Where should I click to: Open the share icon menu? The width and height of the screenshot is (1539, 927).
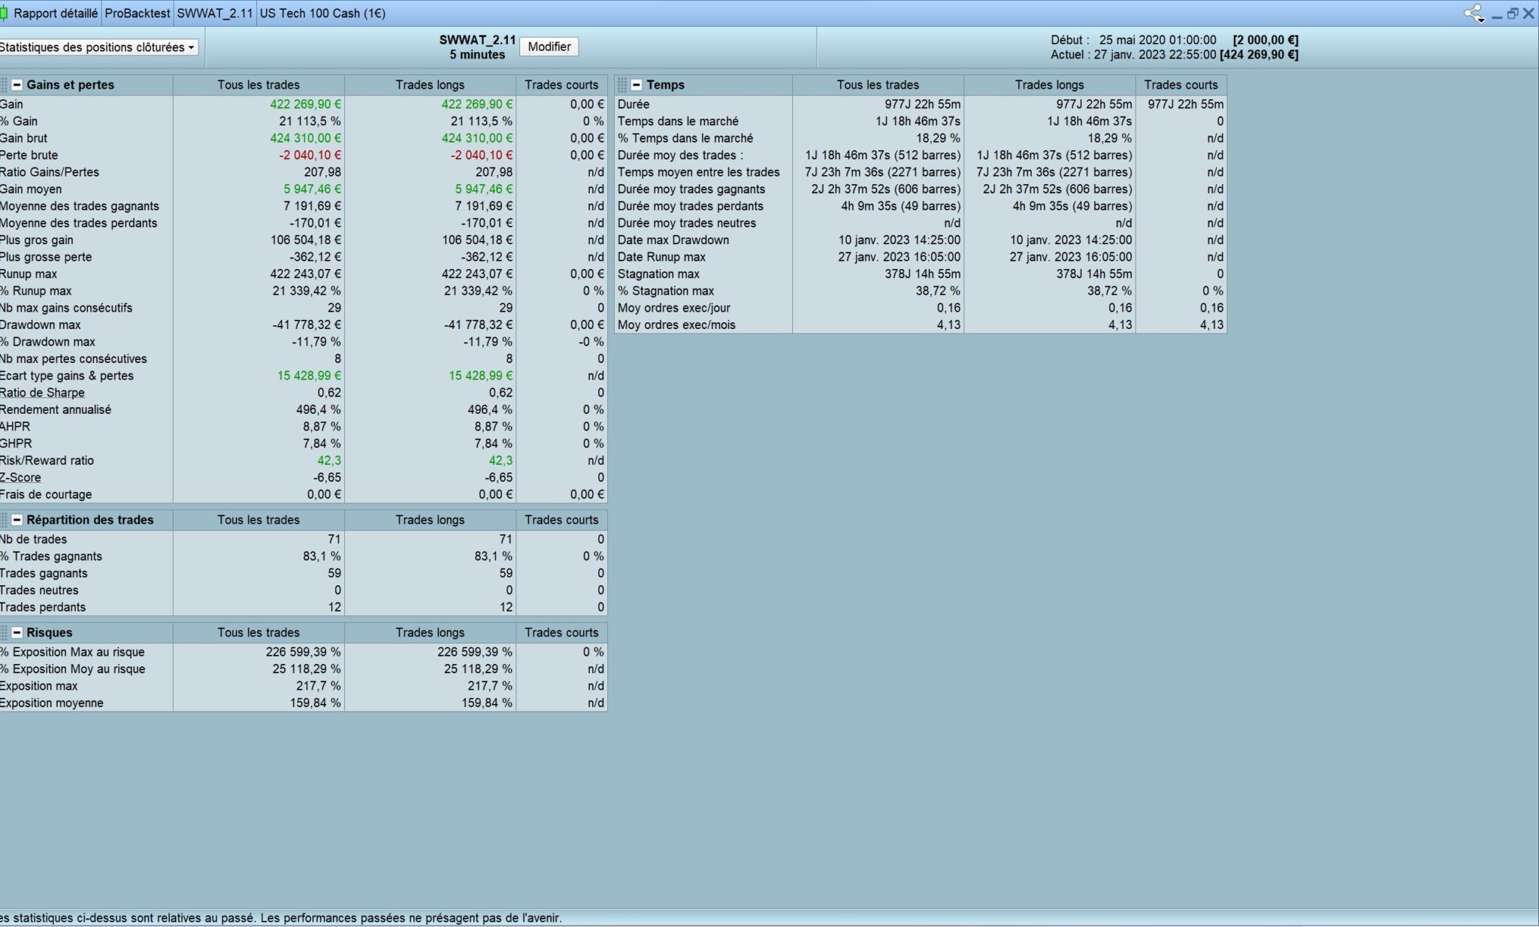click(1474, 13)
